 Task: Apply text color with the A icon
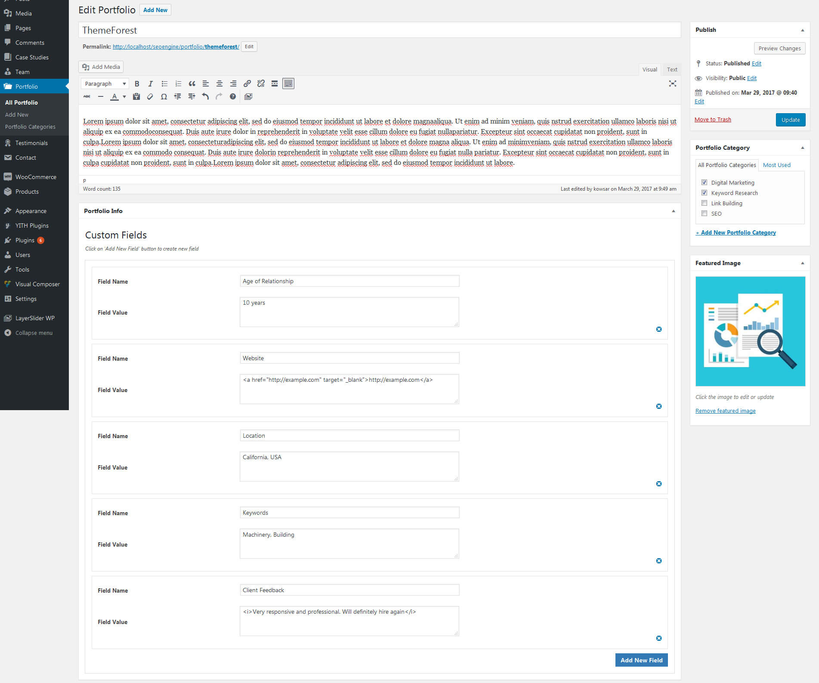click(114, 96)
